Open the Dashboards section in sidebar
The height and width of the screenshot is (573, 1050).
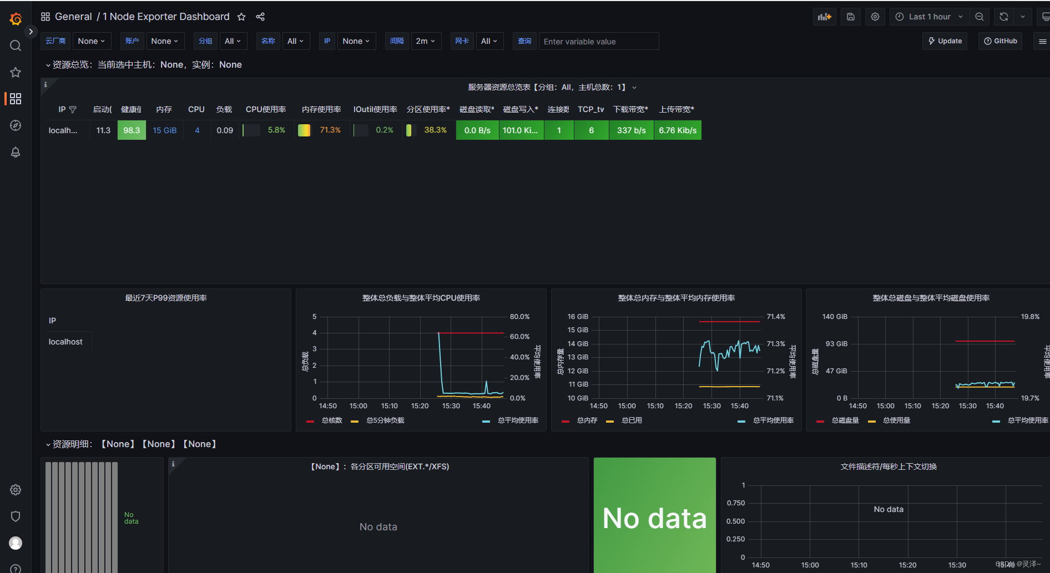tap(16, 99)
